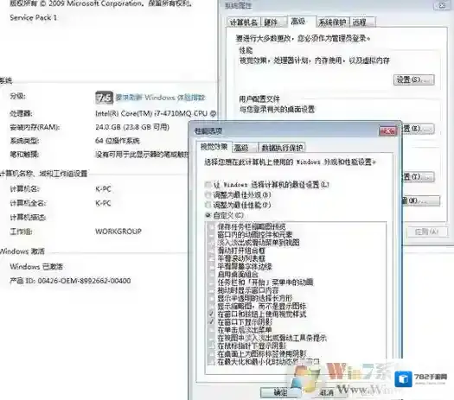Image resolution: width=454 pixels, height=400 pixels.
Task: Toggle 在单击后淡出菜单 checkbox
Action: tap(212, 330)
